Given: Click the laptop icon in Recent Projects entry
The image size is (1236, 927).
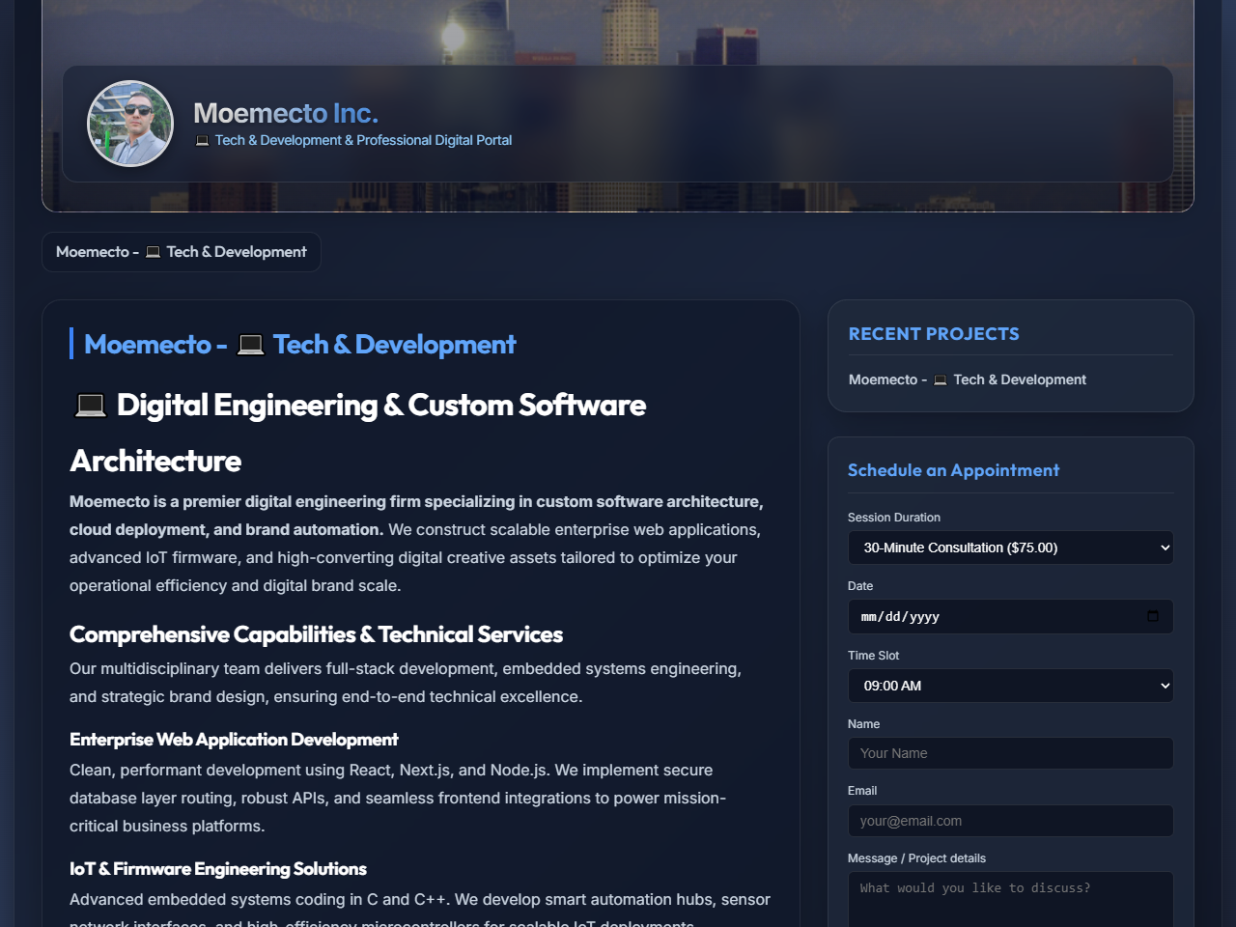Looking at the screenshot, I should click(x=940, y=380).
